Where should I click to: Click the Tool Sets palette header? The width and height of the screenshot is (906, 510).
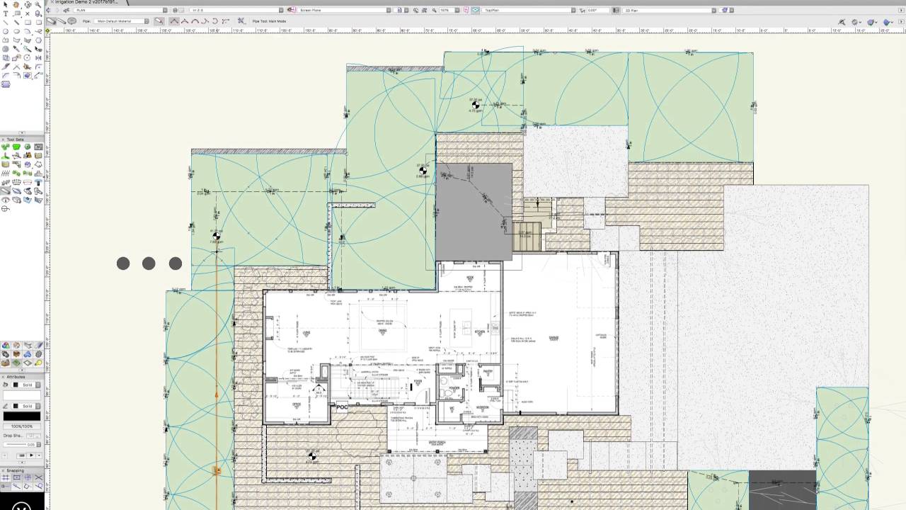(23, 140)
